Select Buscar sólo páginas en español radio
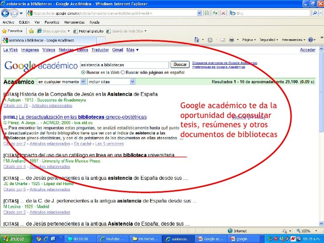The width and height of the screenshot is (324, 243). pos(123,73)
